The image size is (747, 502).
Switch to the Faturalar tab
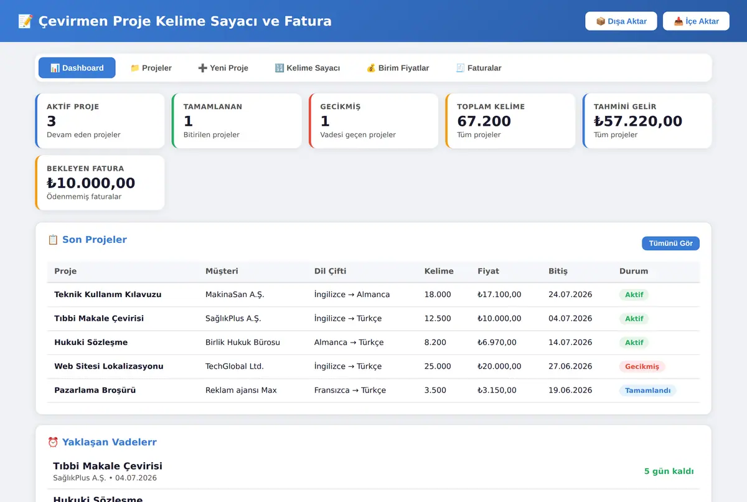tap(479, 68)
